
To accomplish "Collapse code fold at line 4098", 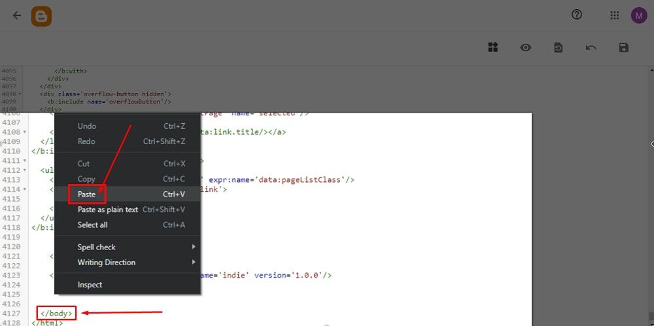I will point(20,94).
